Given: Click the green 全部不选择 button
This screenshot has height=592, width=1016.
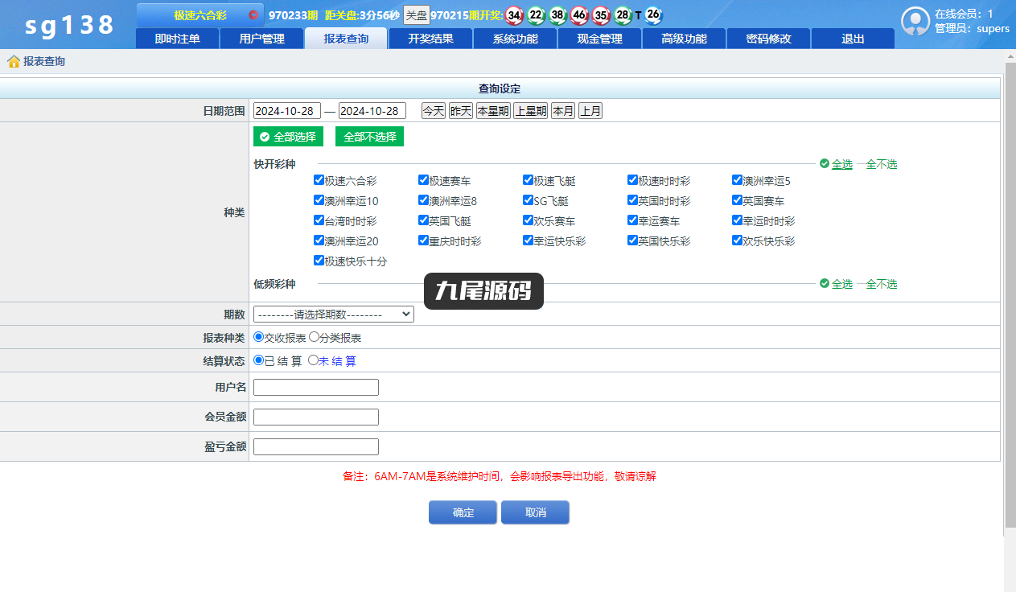Looking at the screenshot, I should pos(369,137).
